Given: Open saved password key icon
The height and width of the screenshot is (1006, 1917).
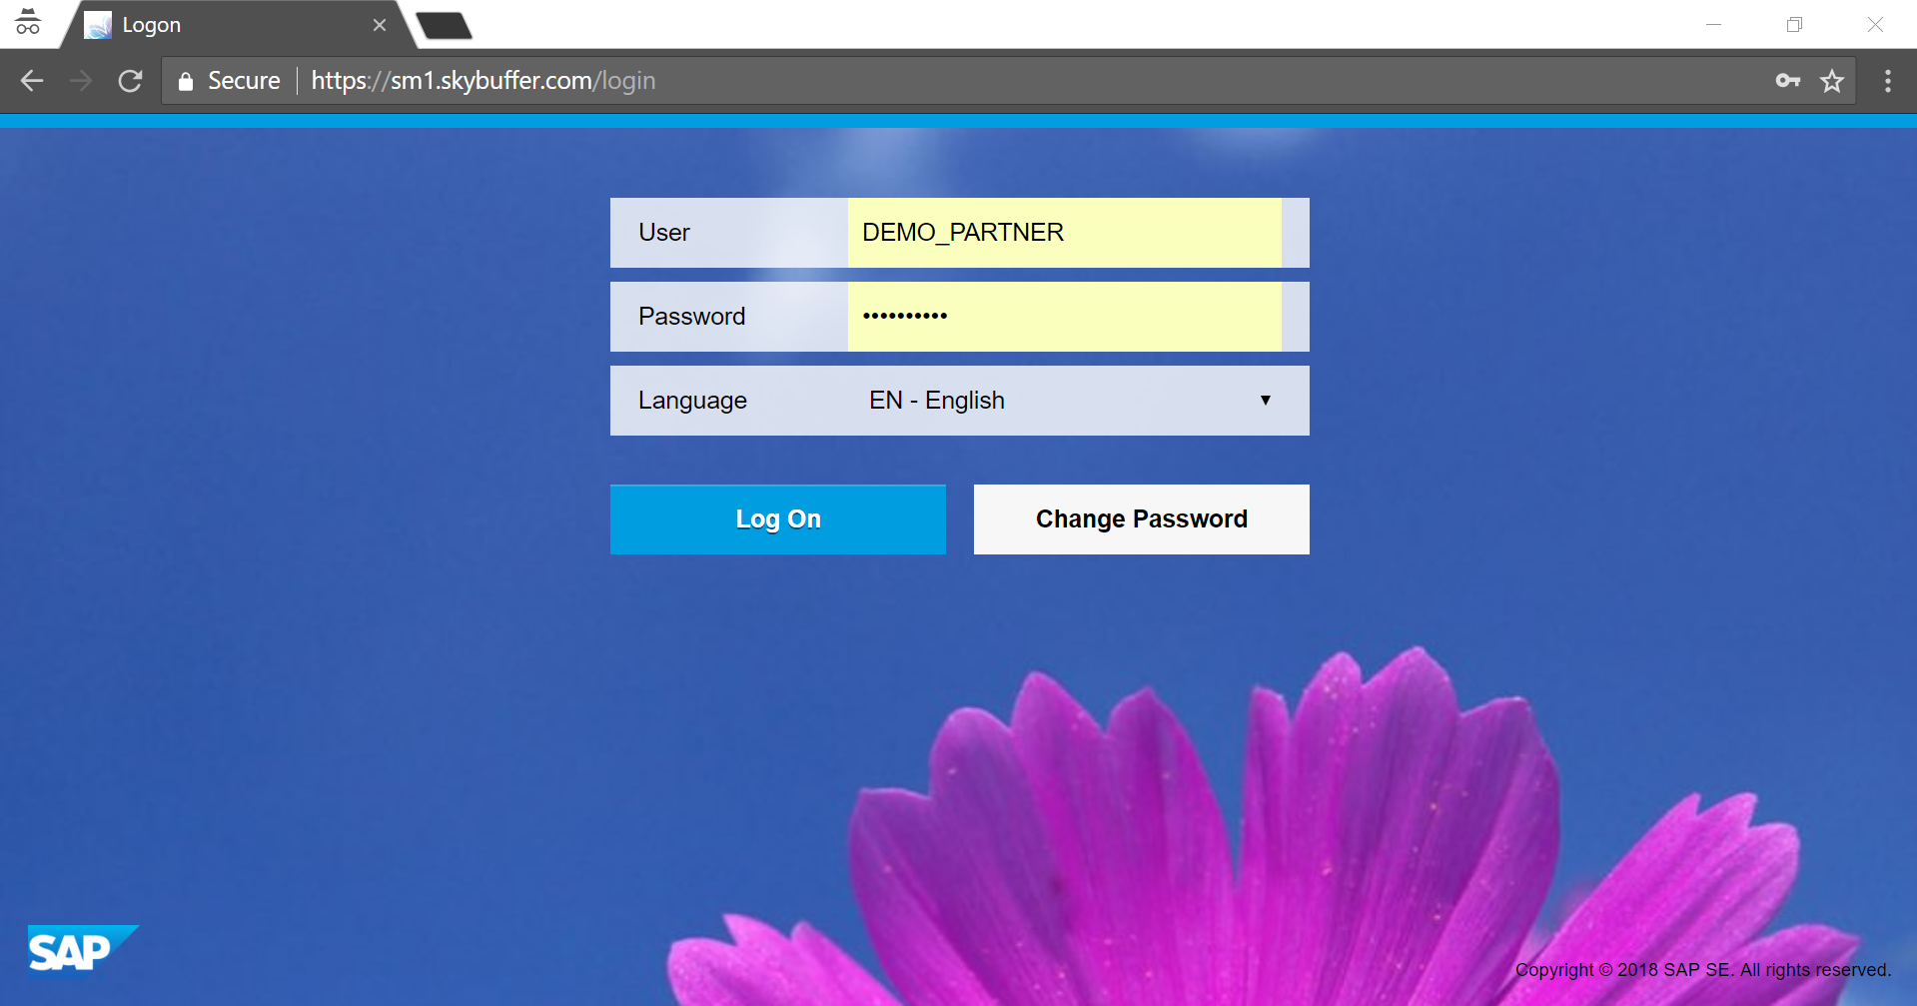Looking at the screenshot, I should coord(1788,81).
